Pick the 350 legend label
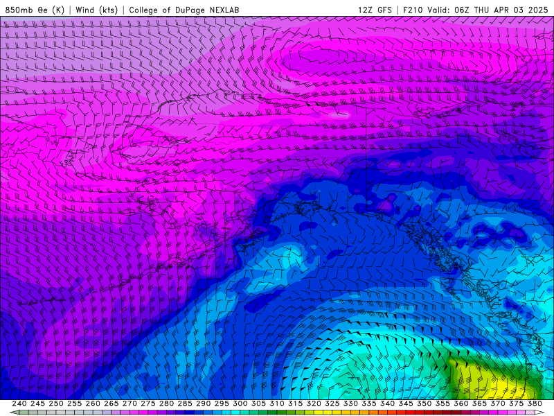 click(424, 404)
